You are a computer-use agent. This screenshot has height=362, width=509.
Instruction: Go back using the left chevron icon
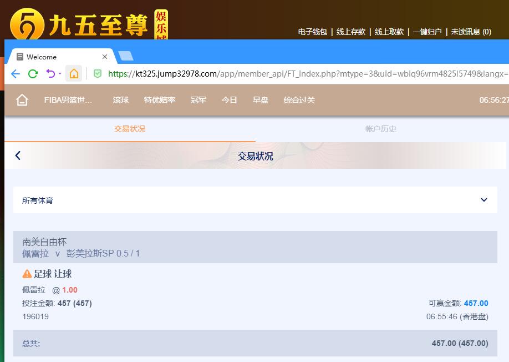tap(18, 155)
